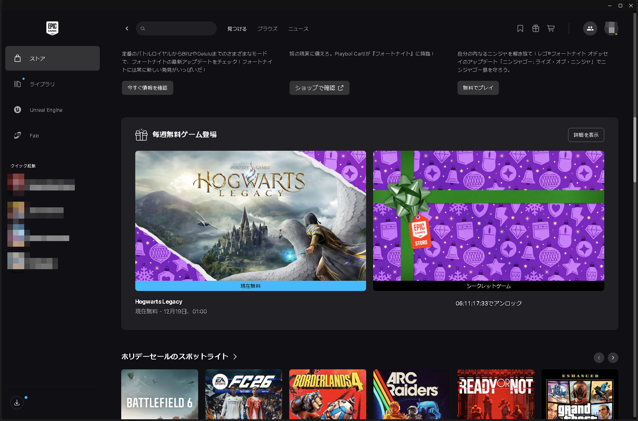This screenshot has height=421, width=638.
Task: Open the Epic Games Store home logo
Action: point(52,28)
